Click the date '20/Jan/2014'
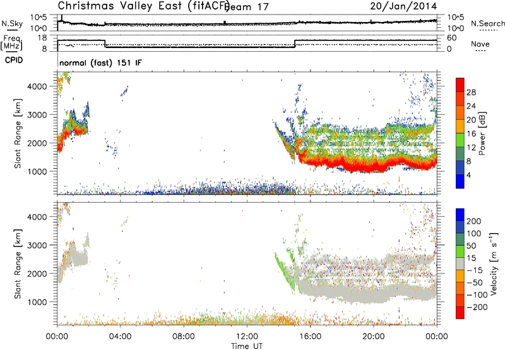Image resolution: width=505 pixels, height=350 pixels. pyautogui.click(x=403, y=6)
